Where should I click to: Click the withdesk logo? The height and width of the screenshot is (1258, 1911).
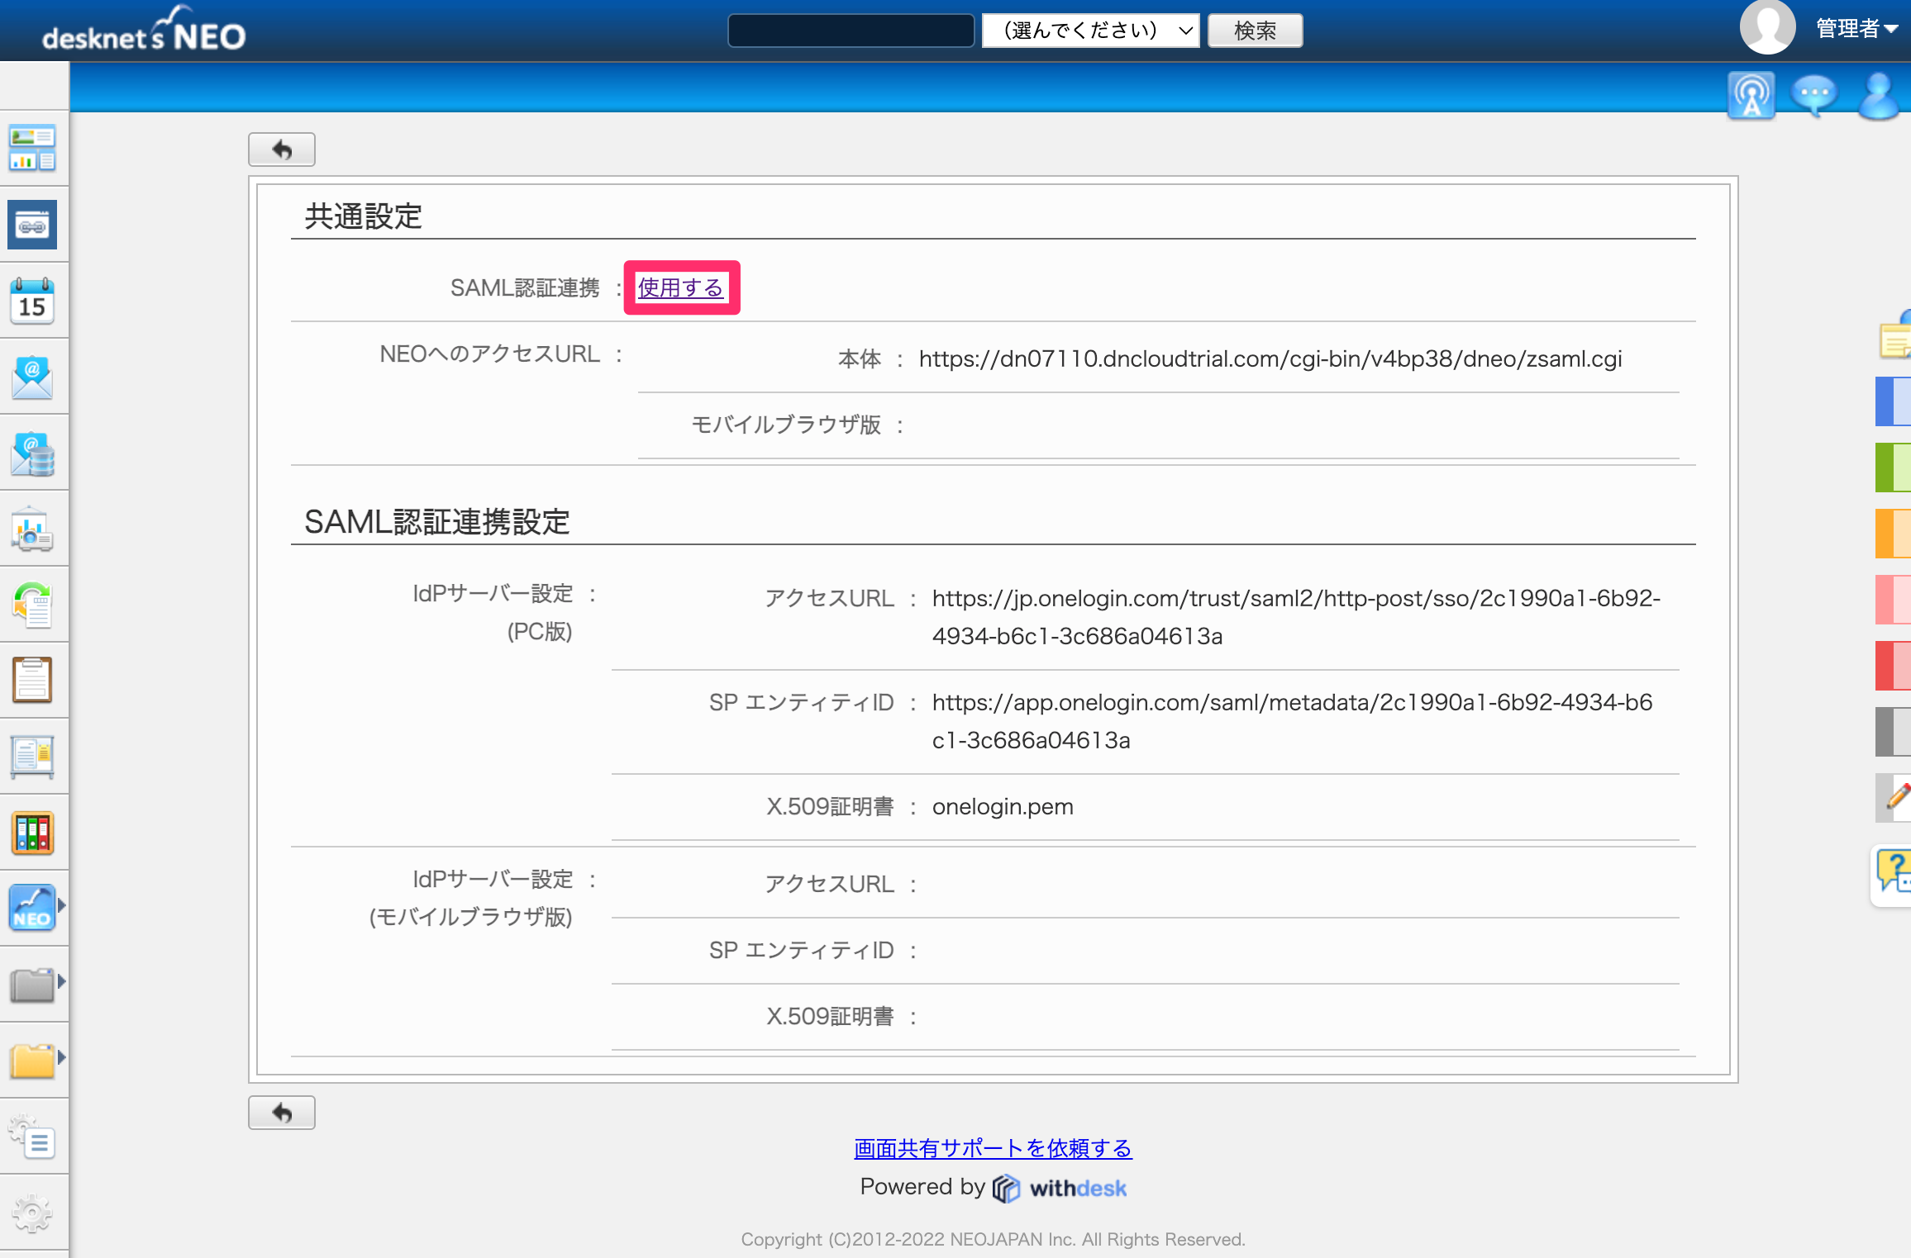coord(1060,1189)
